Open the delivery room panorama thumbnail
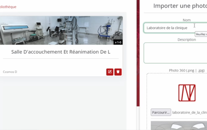The width and height of the screenshot is (207, 130). (x=61, y=30)
